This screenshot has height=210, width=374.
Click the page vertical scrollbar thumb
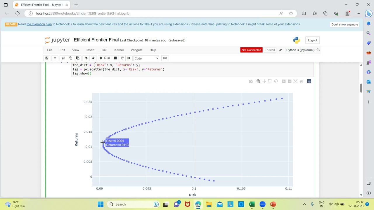pyautogui.click(x=361, y=88)
